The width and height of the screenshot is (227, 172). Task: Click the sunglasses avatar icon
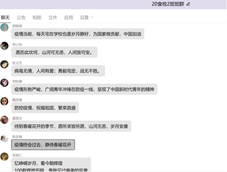5,101
